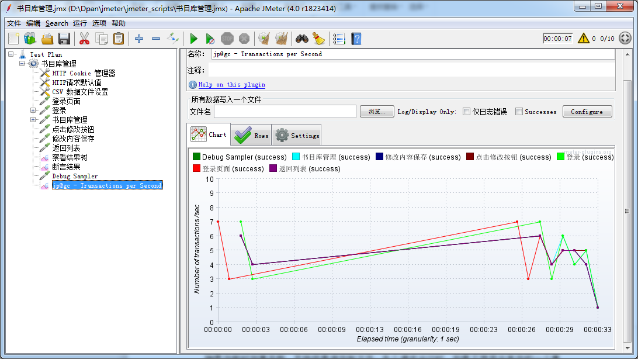Click the Stop test icon
This screenshot has width=638, height=359.
point(227,39)
